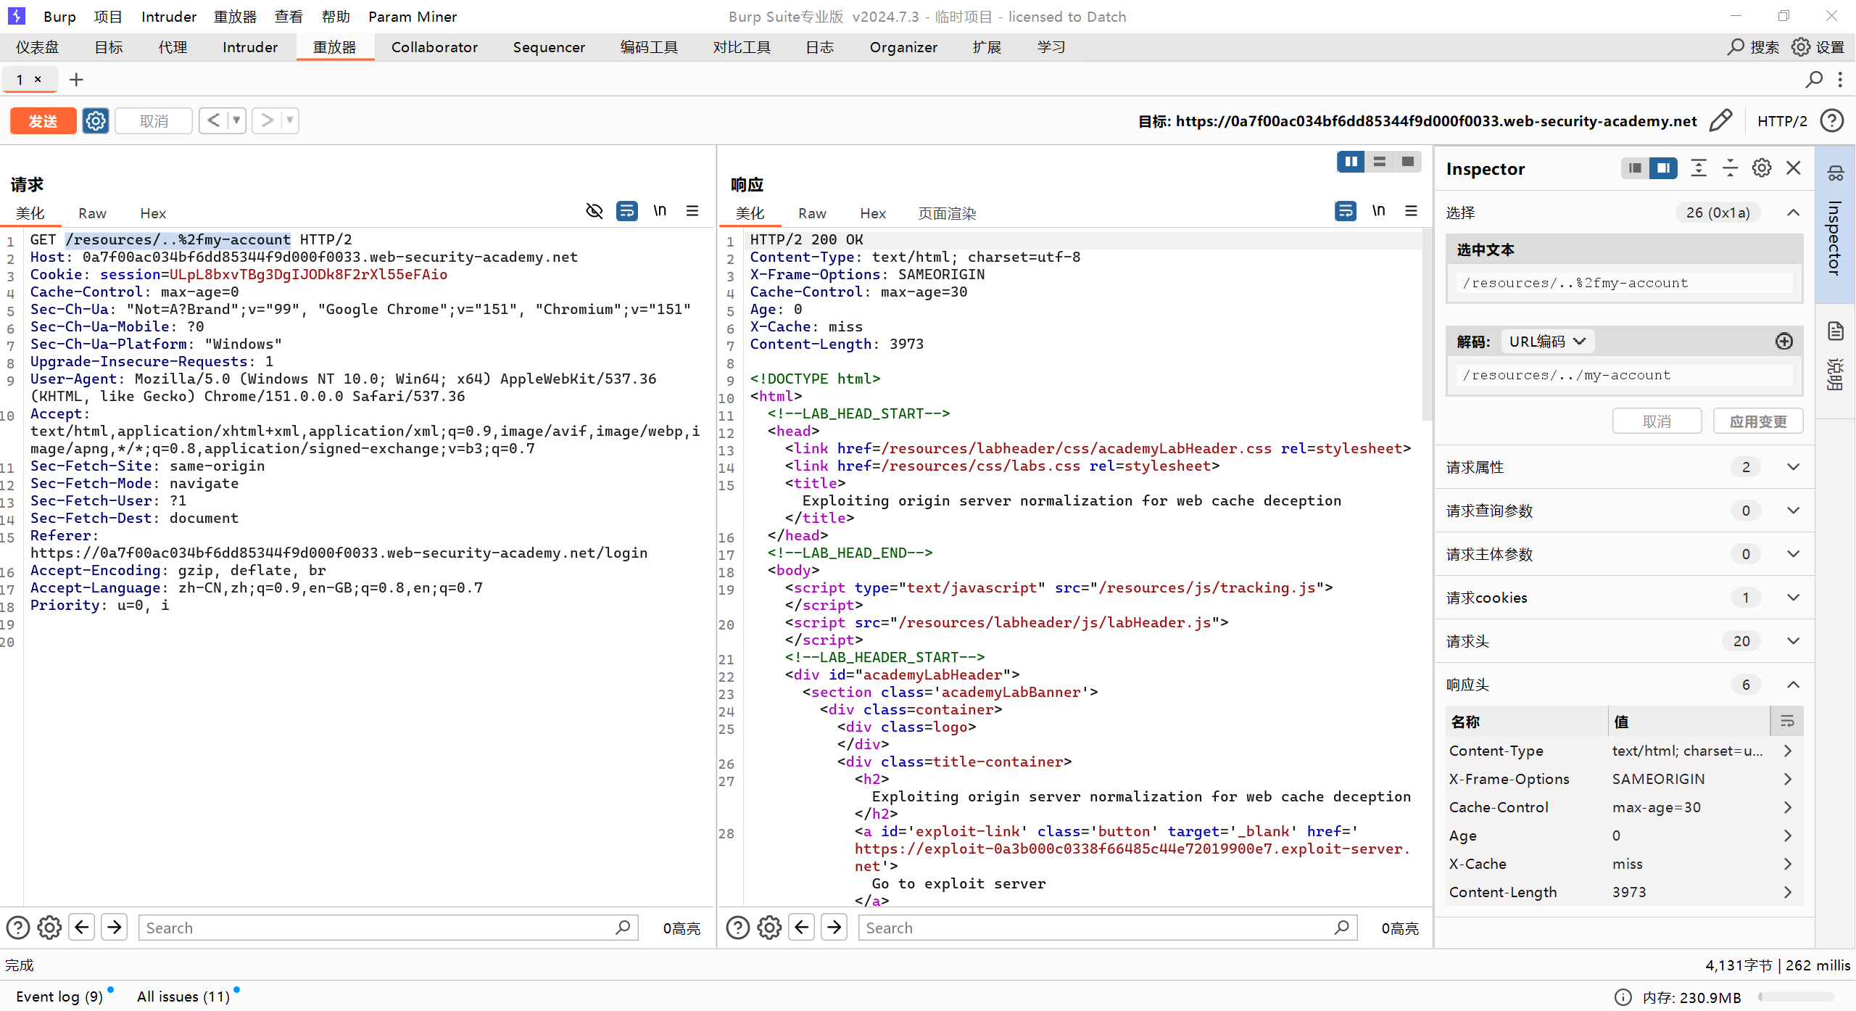Expand the 请求属性 section
The image size is (1856, 1011).
[x=1794, y=467]
